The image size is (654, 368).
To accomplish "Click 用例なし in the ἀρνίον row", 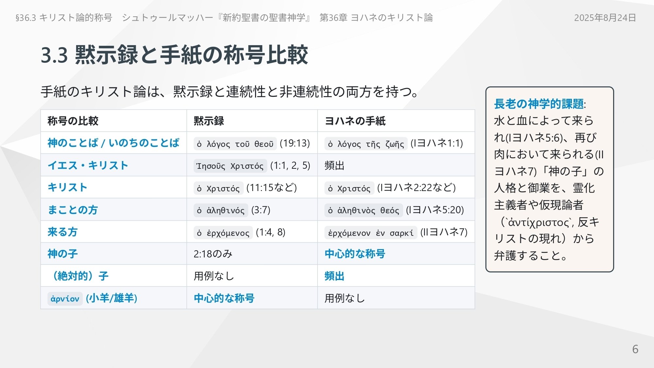I will tap(345, 298).
